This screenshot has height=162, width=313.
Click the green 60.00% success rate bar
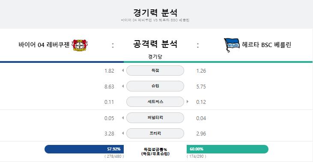click(227, 149)
